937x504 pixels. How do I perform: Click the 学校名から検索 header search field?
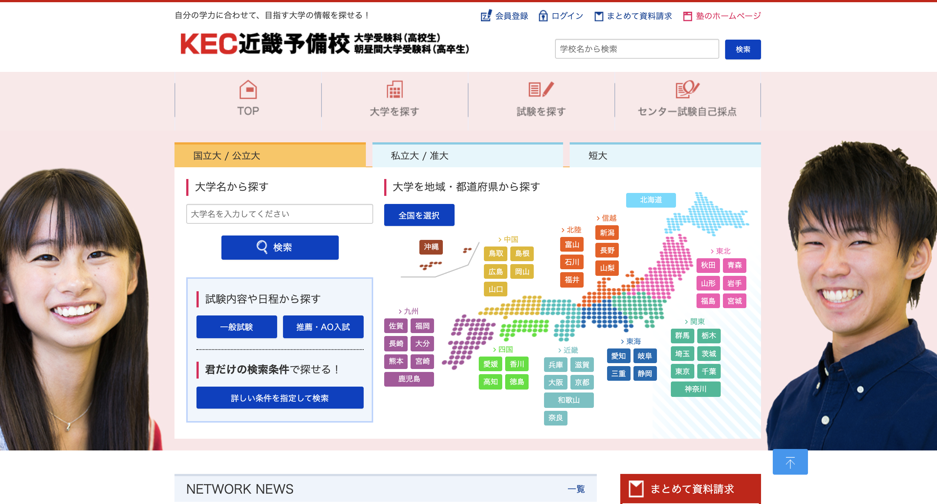(x=637, y=49)
